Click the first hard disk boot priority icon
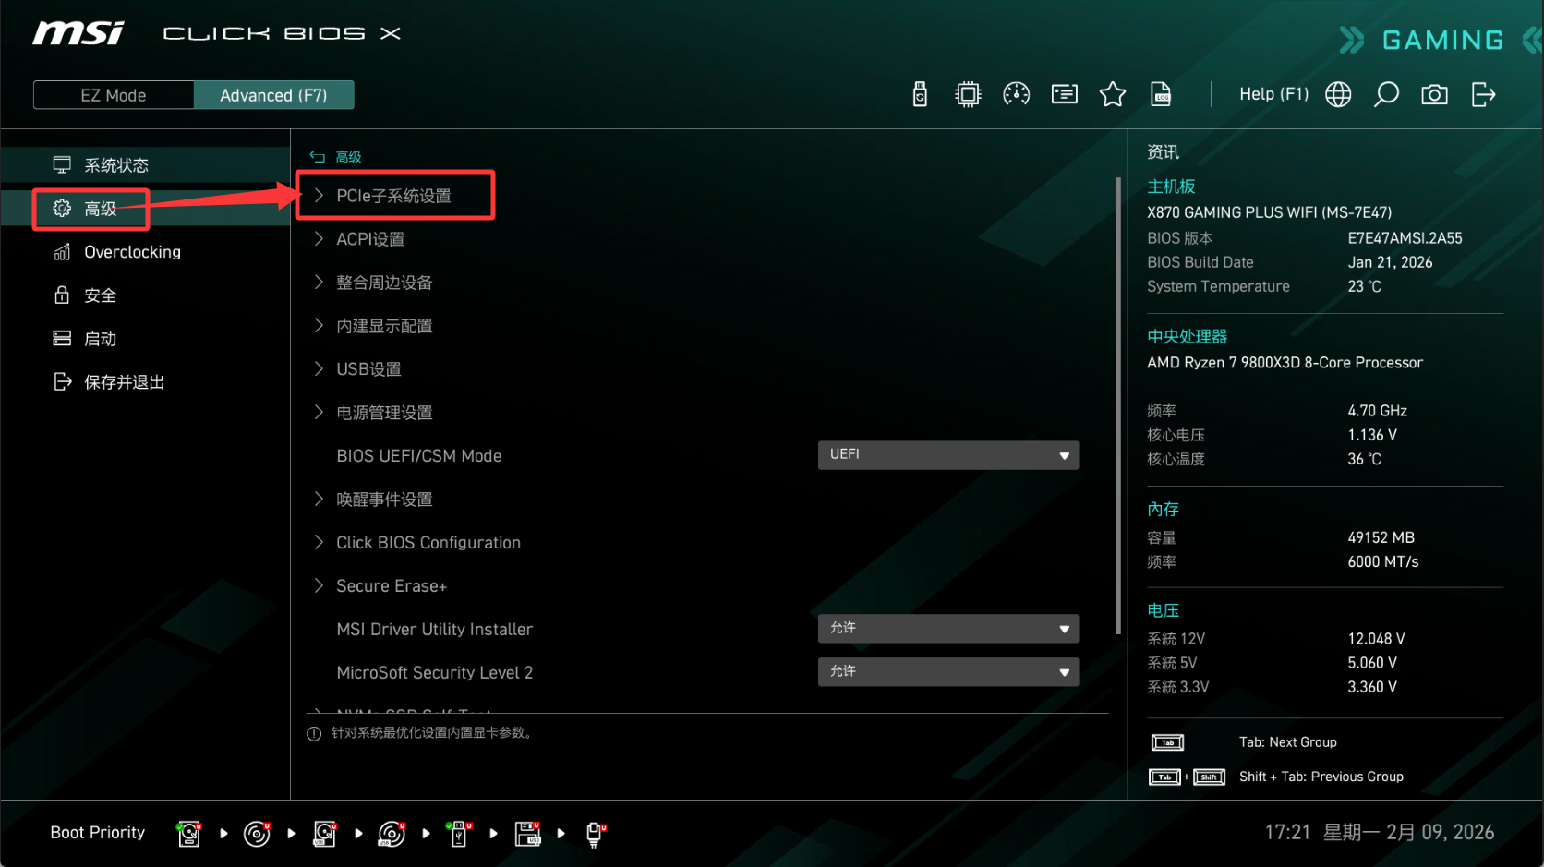This screenshot has width=1544, height=867. [x=189, y=834]
